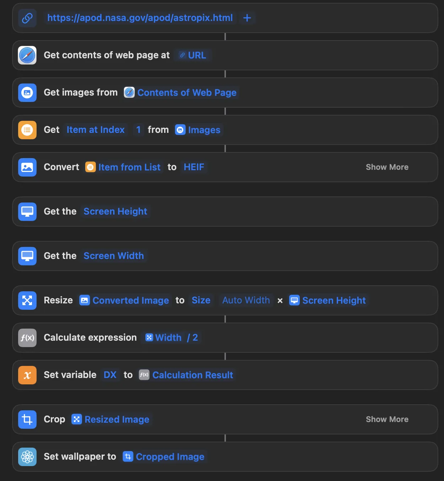Open the Item at Index dropdown
The height and width of the screenshot is (481, 444).
pyautogui.click(x=96, y=130)
